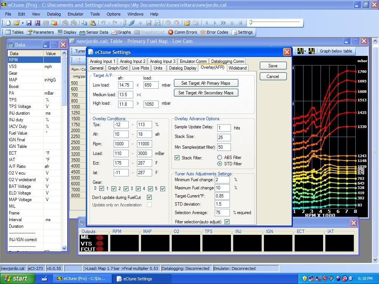Open the Tables view from toolbar
379x284 pixels.
coord(14,32)
